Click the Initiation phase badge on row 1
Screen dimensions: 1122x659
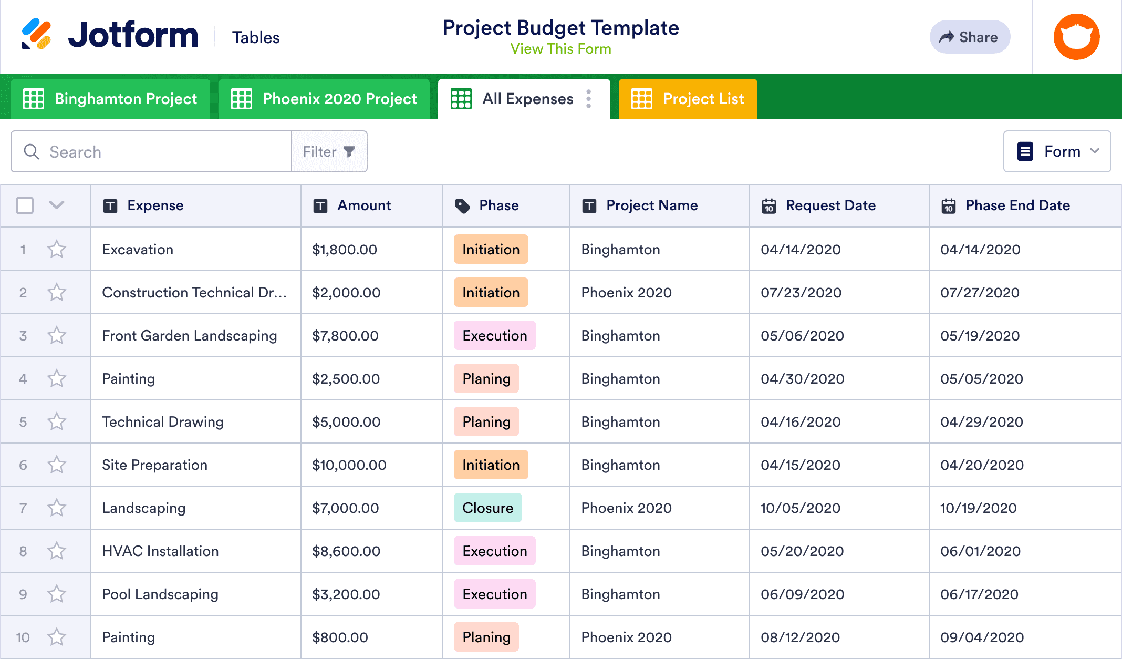(x=490, y=249)
